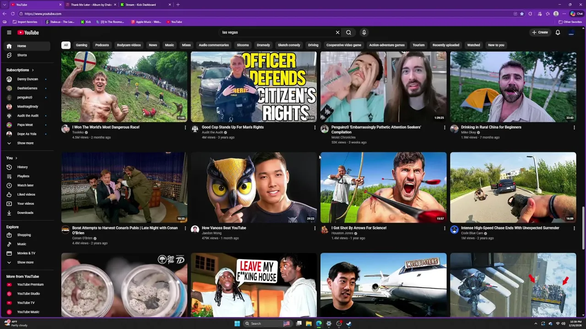Open YouTube Premium in the sidebar

[x=30, y=285]
